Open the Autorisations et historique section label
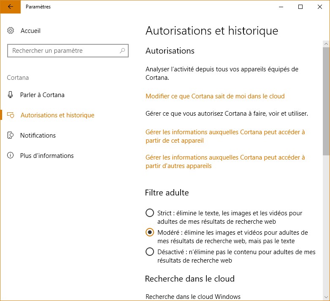This screenshot has height=301, width=330. [x=57, y=115]
